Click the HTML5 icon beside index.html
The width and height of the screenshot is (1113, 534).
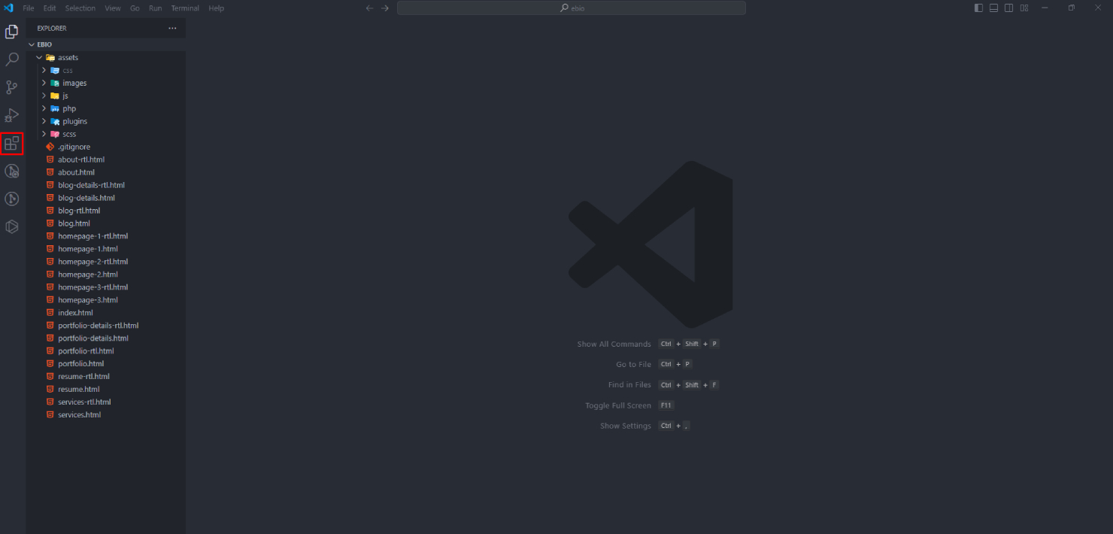click(x=50, y=313)
